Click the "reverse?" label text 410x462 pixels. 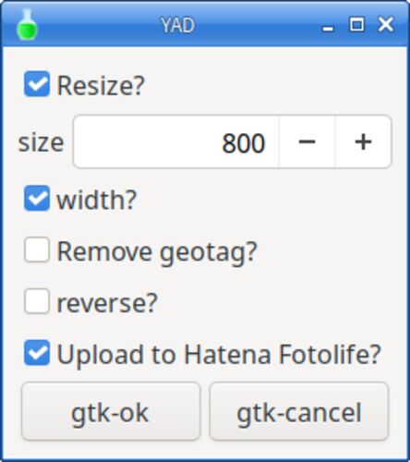[x=107, y=303]
